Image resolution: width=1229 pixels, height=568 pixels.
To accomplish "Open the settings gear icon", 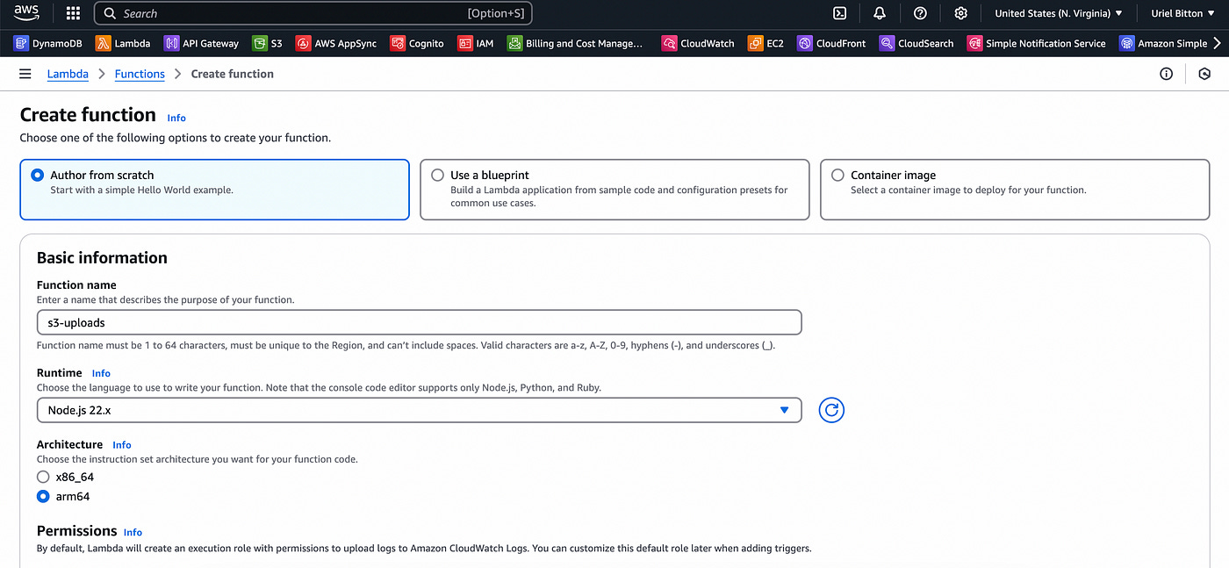I will pos(961,13).
